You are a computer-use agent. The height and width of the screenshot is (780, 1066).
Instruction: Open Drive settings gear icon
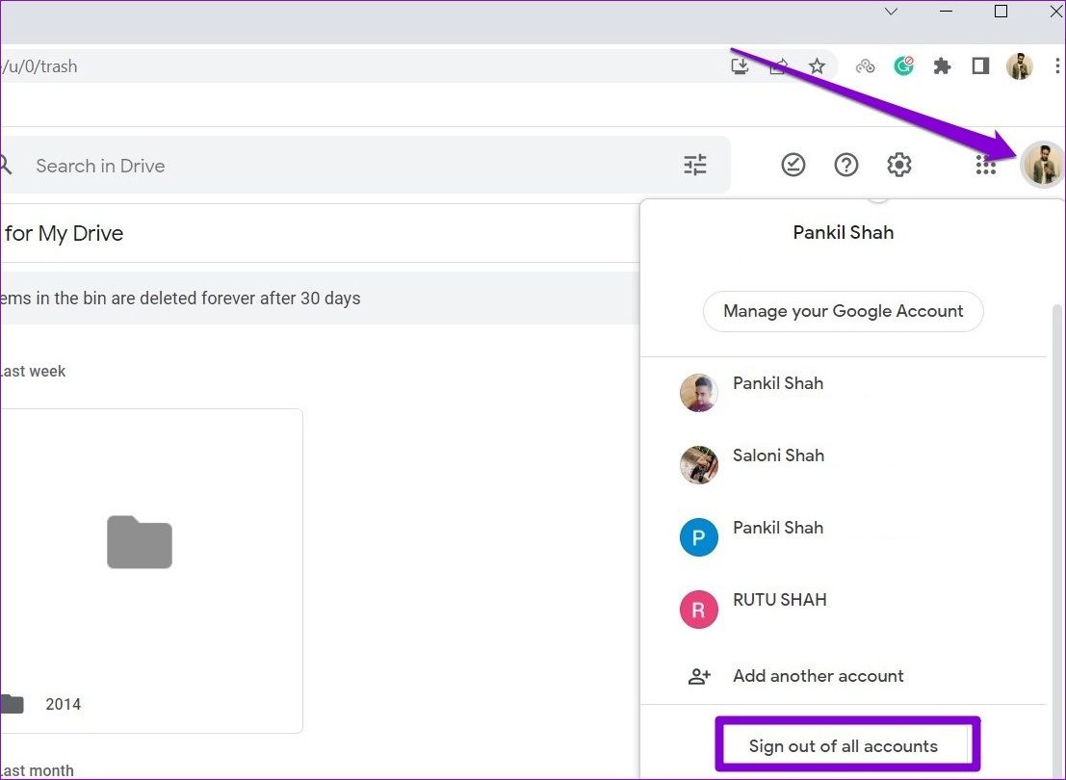point(898,165)
